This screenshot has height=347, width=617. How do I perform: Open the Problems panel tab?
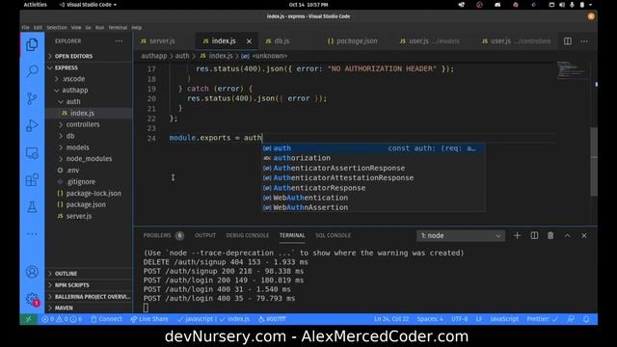click(163, 235)
